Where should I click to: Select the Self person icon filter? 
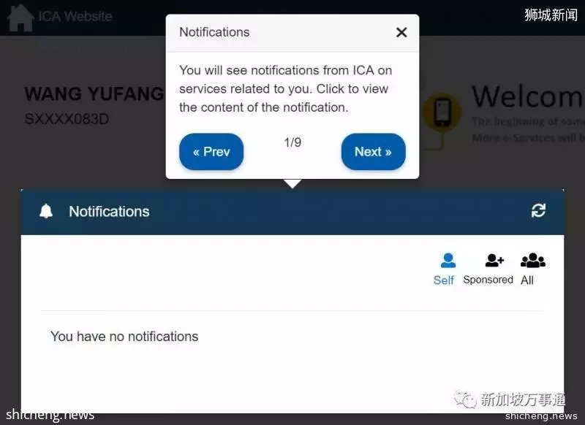[448, 260]
